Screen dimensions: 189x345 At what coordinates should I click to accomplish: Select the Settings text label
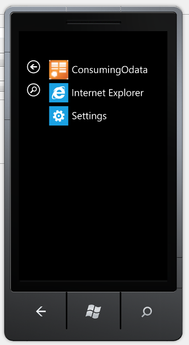(x=89, y=116)
